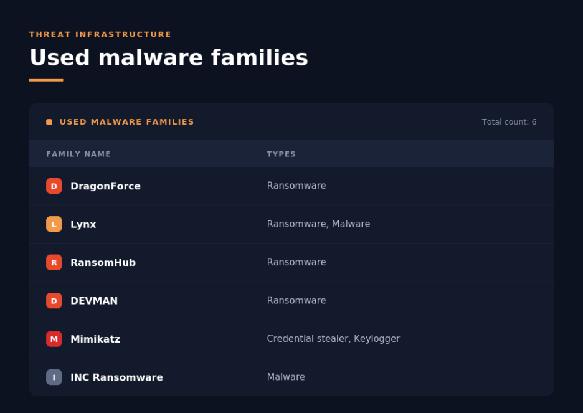Click the Ransomware type in RansomHub row
The width and height of the screenshot is (583, 413).
(x=296, y=262)
